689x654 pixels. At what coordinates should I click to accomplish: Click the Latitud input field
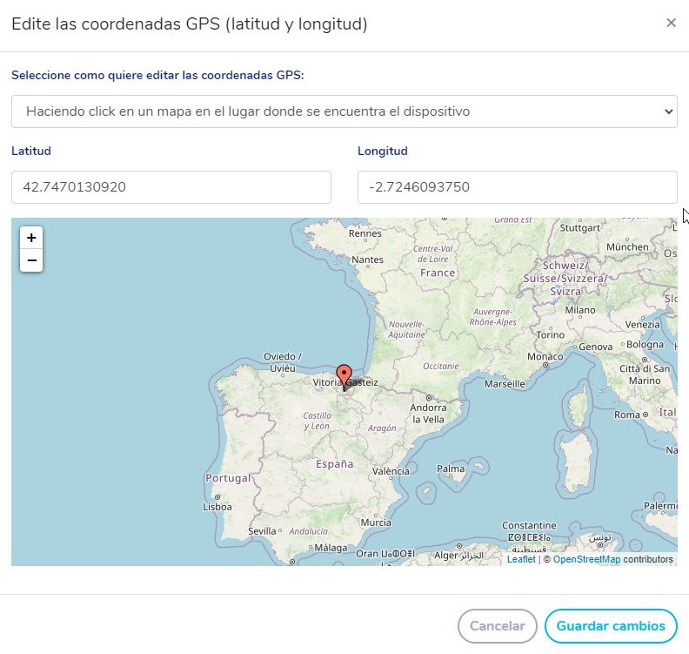click(x=171, y=187)
